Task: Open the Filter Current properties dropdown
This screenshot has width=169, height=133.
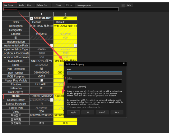Action: click(x=98, y=5)
